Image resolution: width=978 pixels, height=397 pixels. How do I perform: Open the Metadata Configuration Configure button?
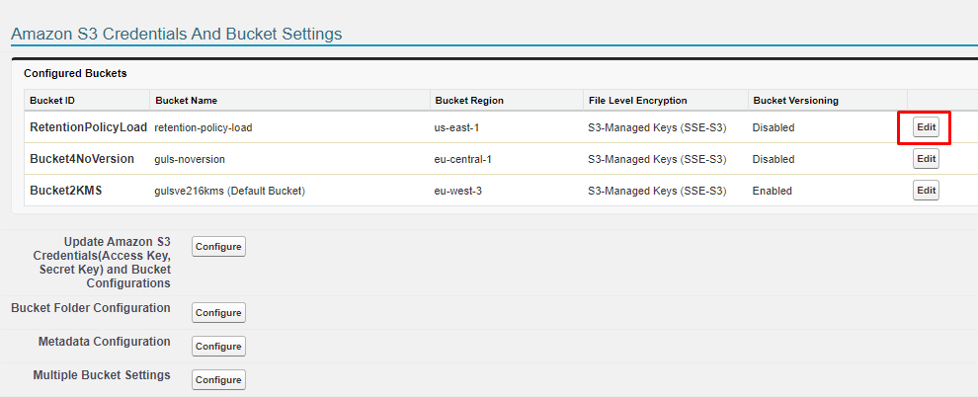[218, 347]
